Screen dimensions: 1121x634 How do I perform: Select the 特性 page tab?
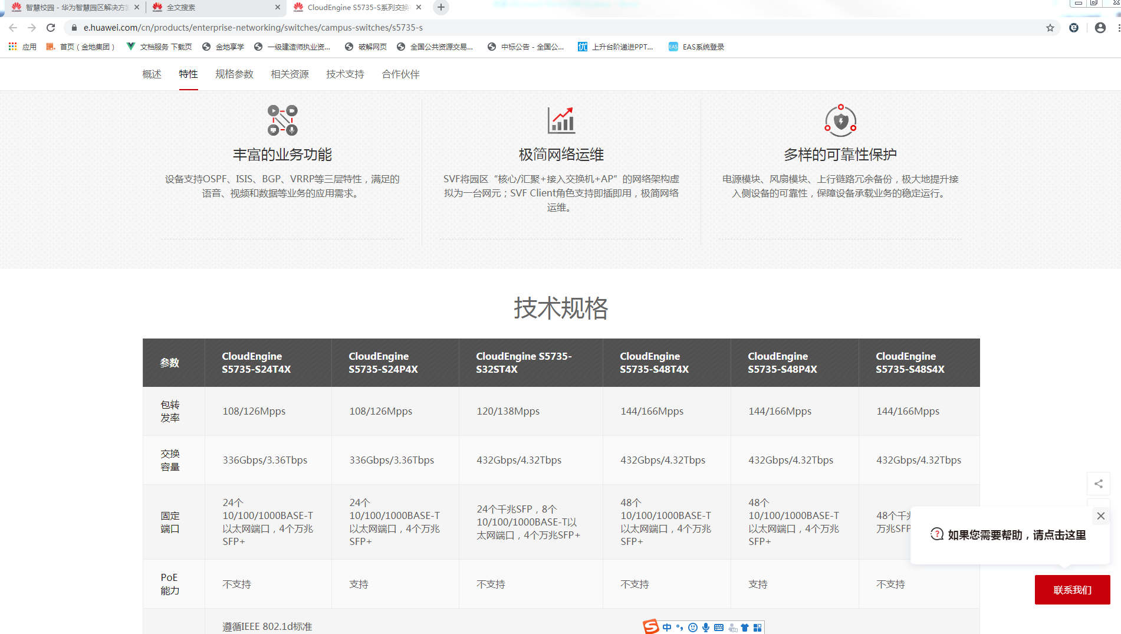pos(188,74)
